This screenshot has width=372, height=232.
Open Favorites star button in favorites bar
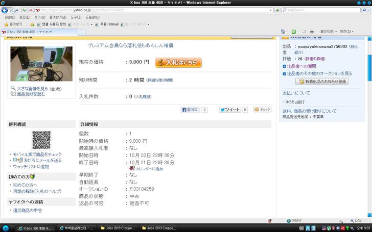(x=13, y=24)
